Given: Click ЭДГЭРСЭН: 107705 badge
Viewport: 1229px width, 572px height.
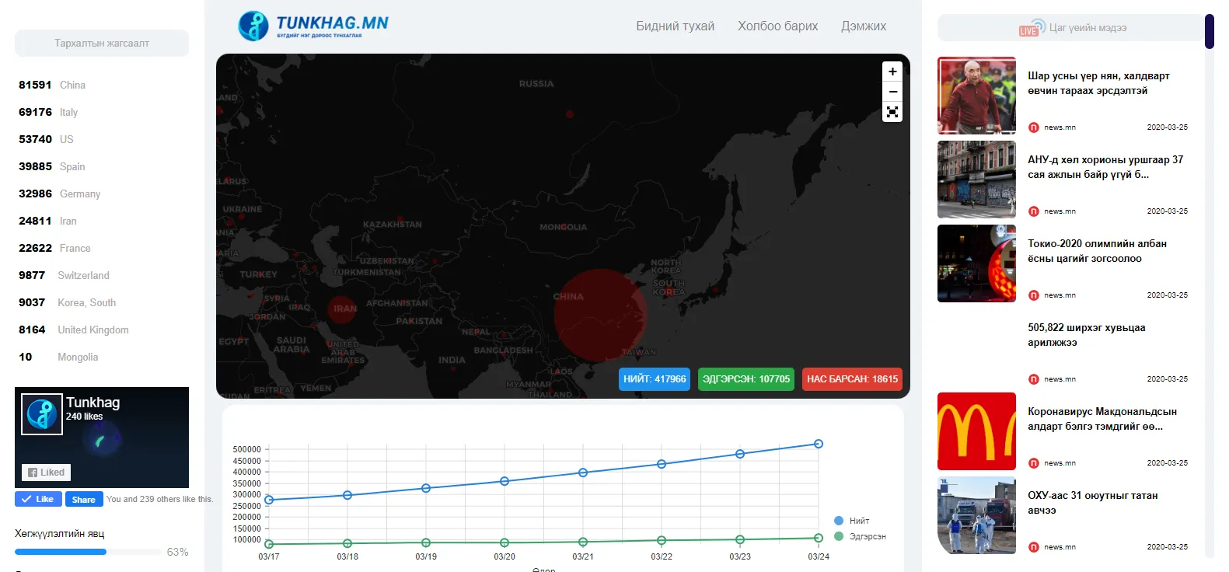Looking at the screenshot, I should coord(746,379).
